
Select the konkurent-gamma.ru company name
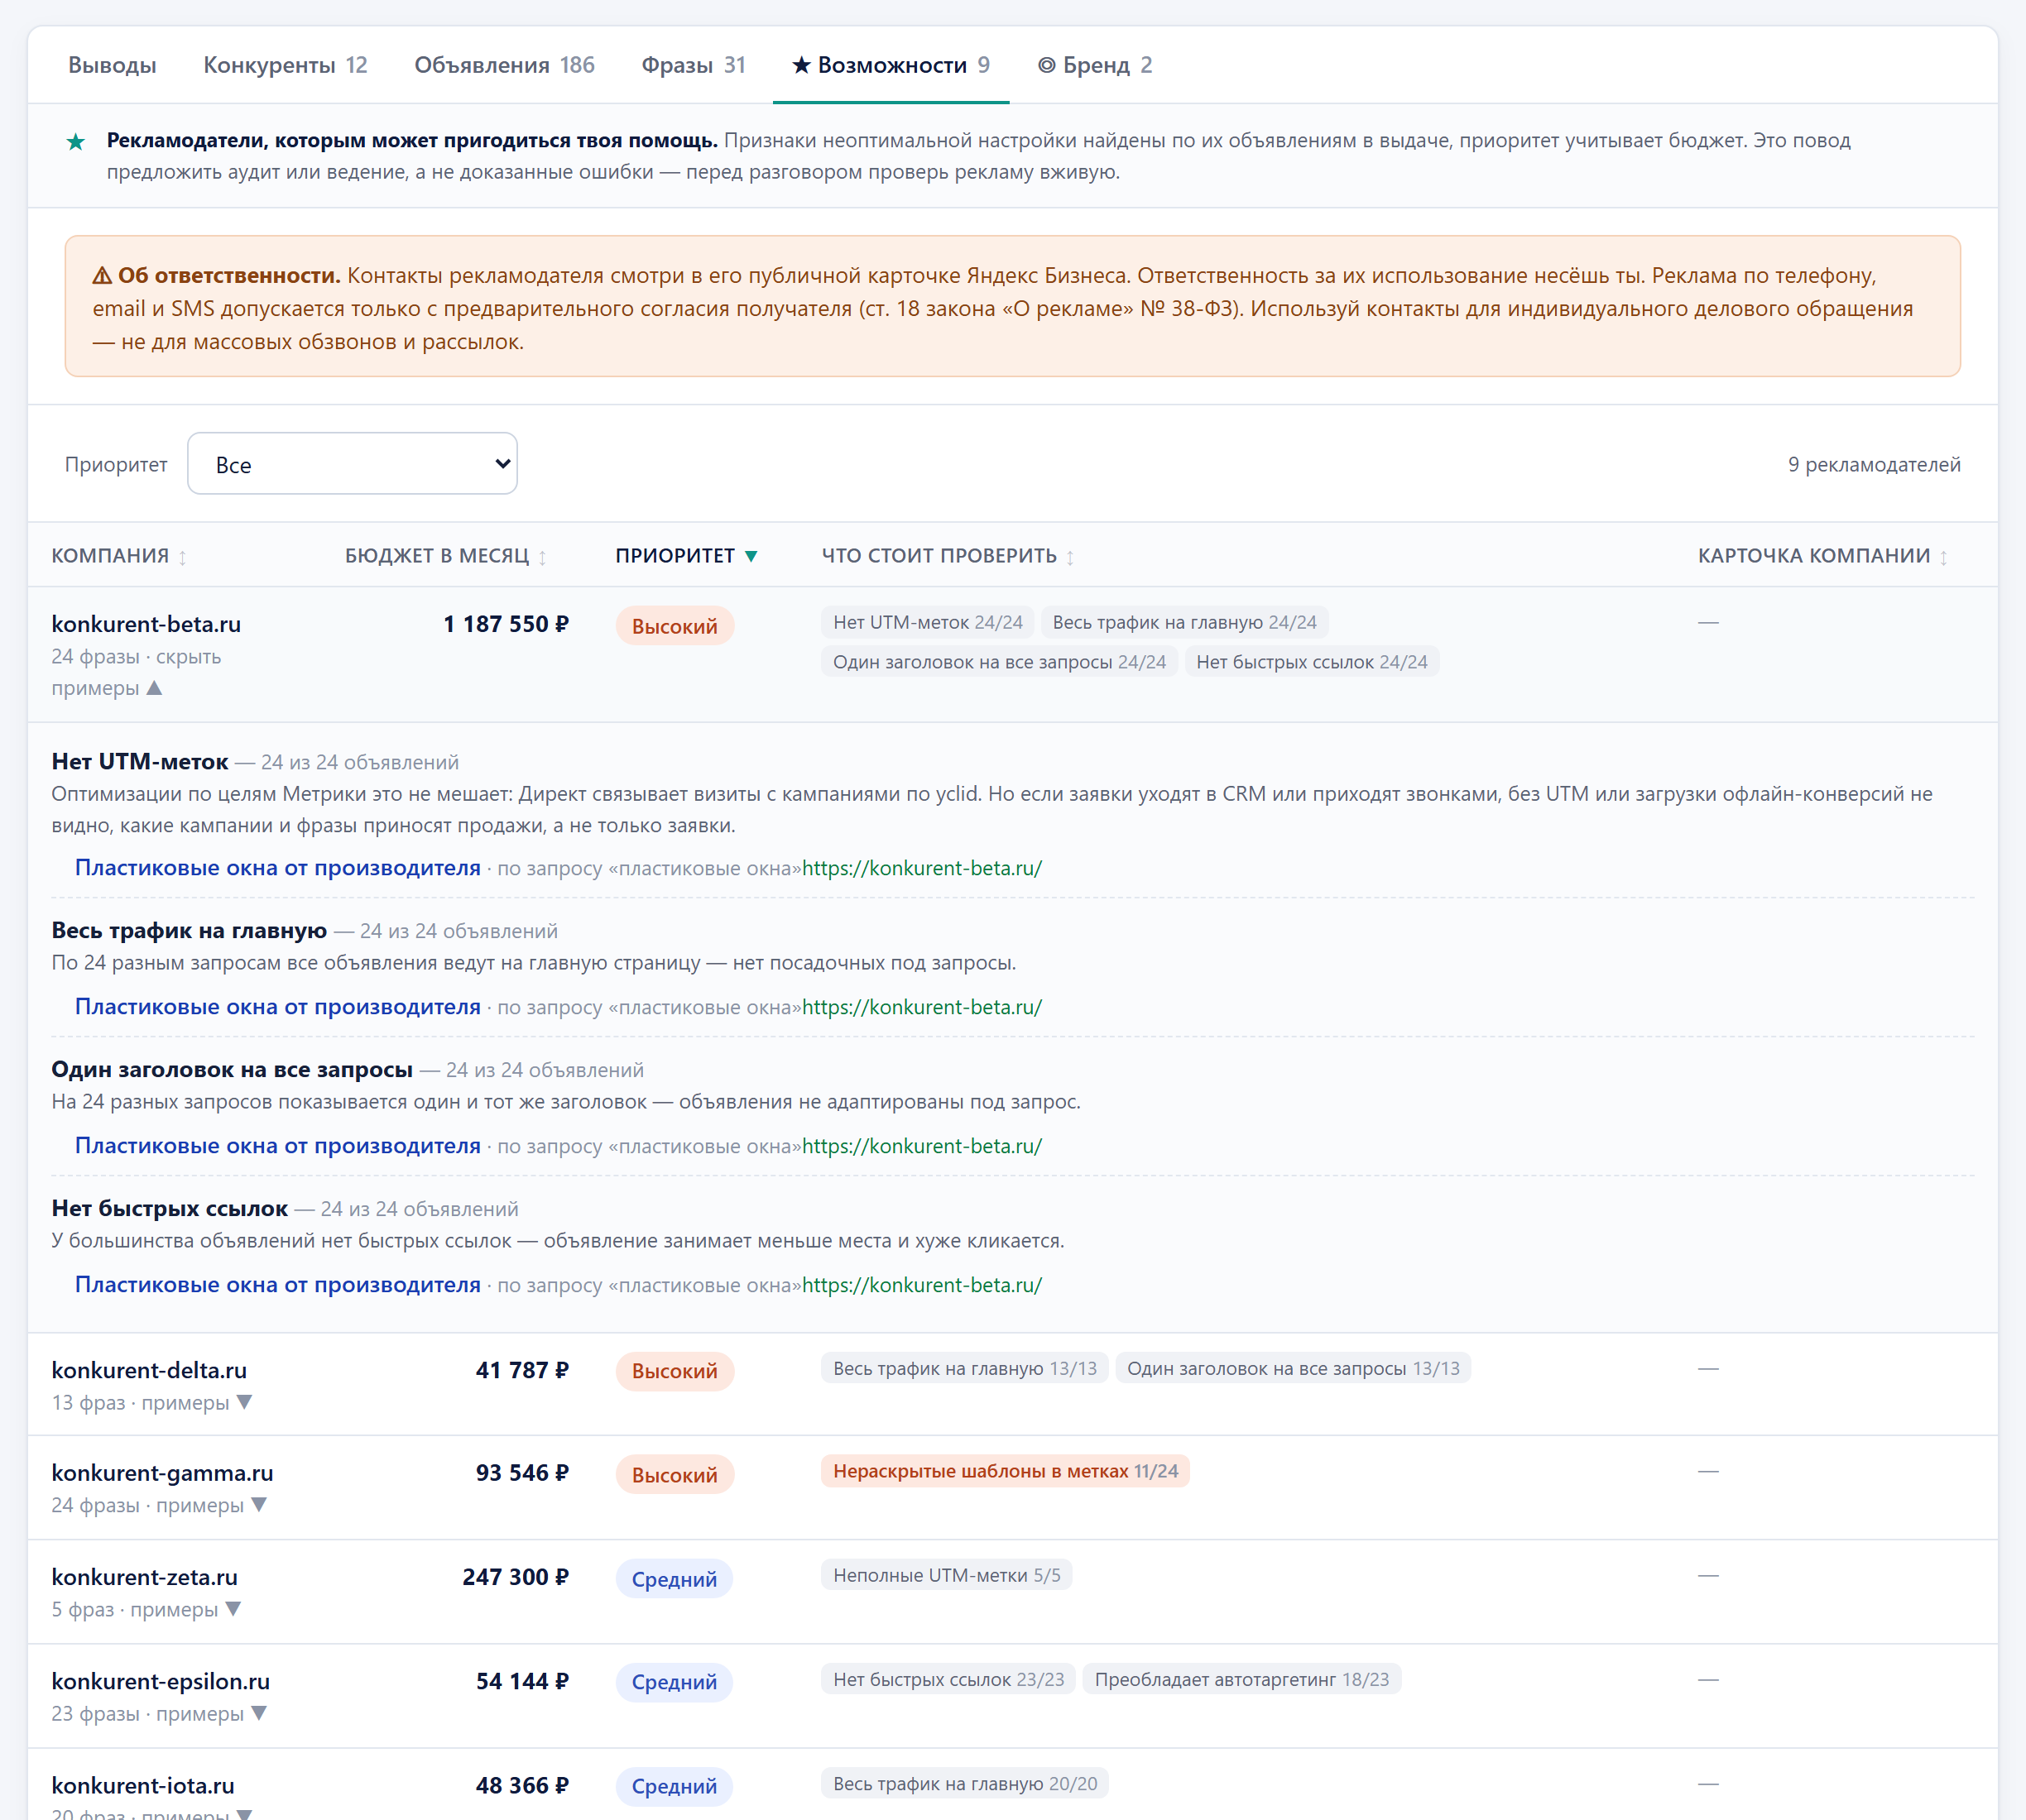coord(162,1473)
